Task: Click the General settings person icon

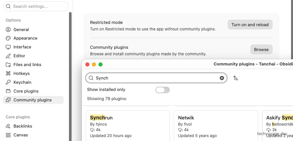Action: coord(8,29)
